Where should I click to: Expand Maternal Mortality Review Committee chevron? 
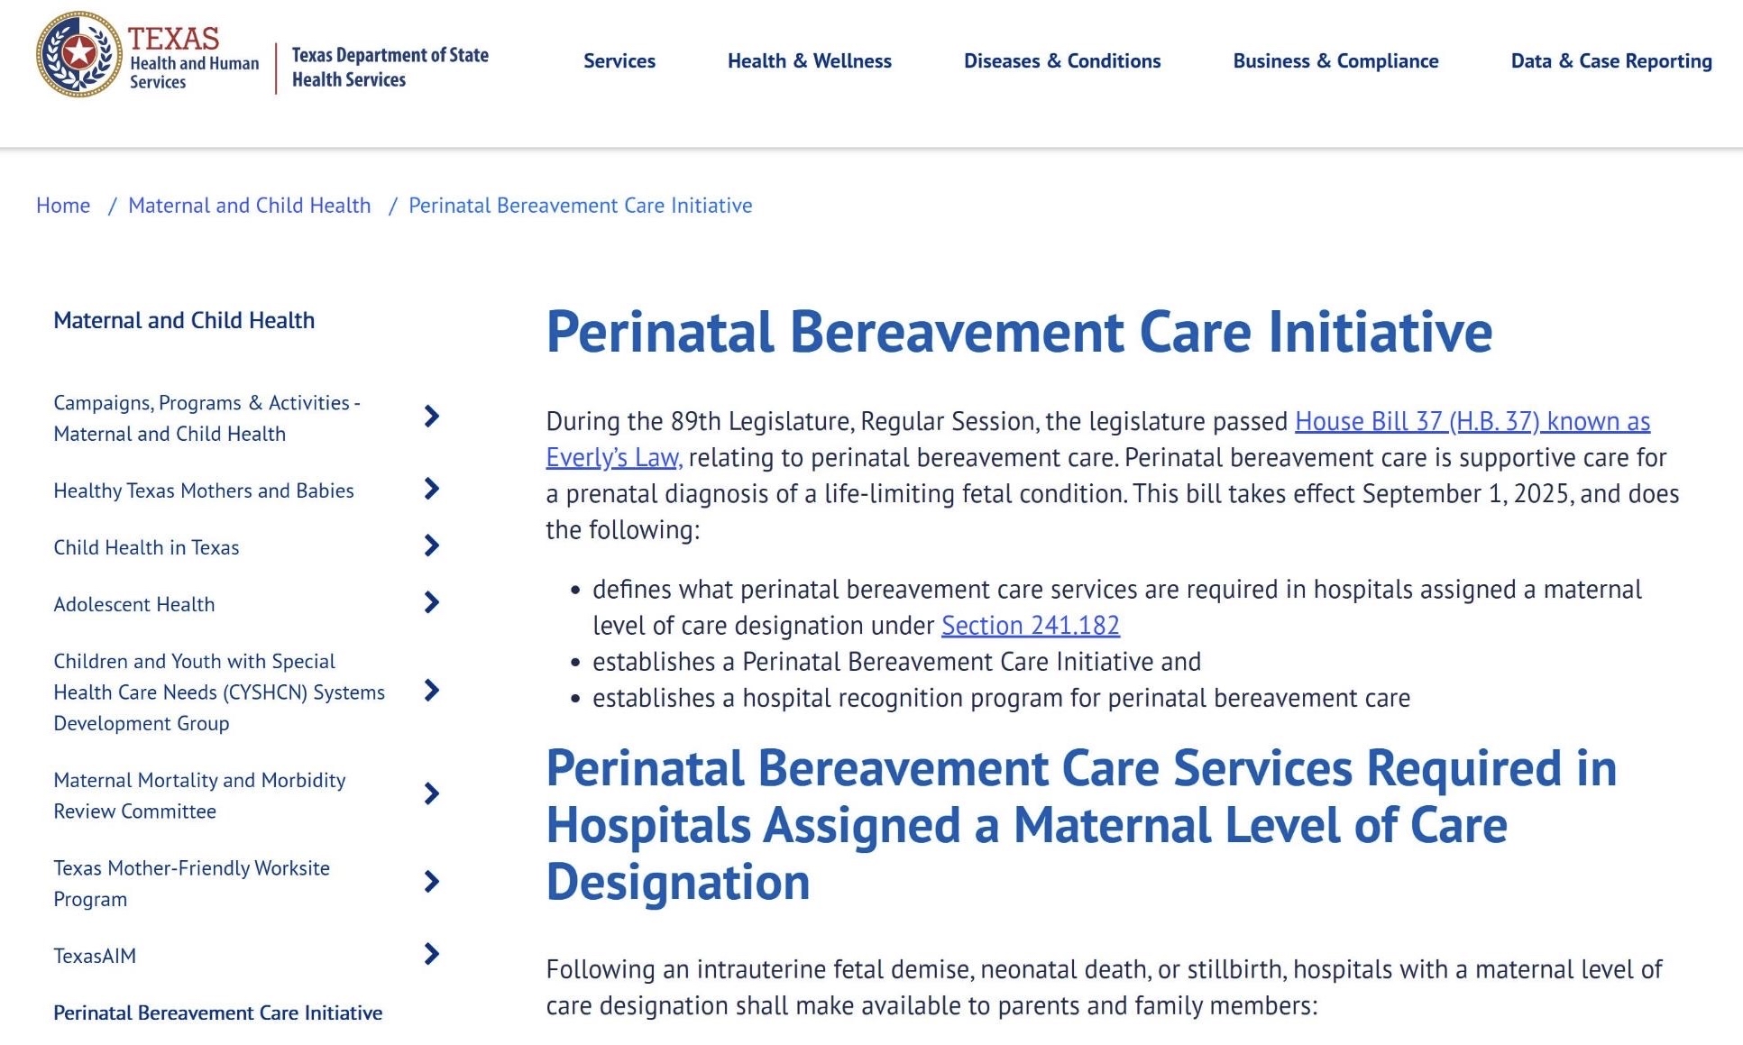pyautogui.click(x=432, y=793)
